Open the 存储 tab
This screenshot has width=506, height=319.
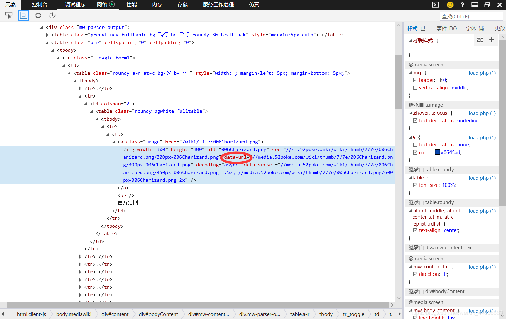183,5
